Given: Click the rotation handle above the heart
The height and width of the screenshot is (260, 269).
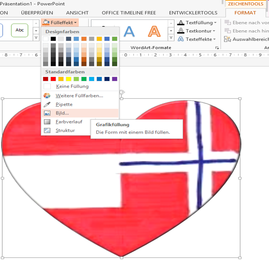Looking at the screenshot, I should 122,92.
